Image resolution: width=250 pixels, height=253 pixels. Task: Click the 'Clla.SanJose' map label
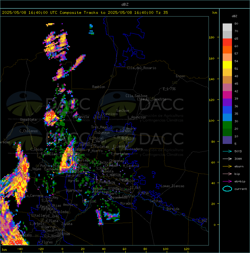click(136, 96)
